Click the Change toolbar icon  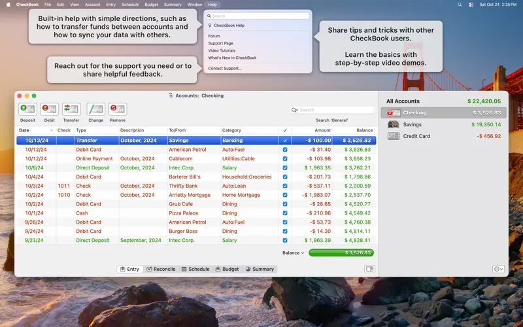(x=95, y=109)
